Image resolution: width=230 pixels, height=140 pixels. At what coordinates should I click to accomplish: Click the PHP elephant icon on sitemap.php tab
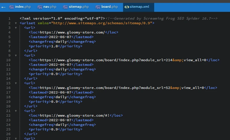coord(65,7)
